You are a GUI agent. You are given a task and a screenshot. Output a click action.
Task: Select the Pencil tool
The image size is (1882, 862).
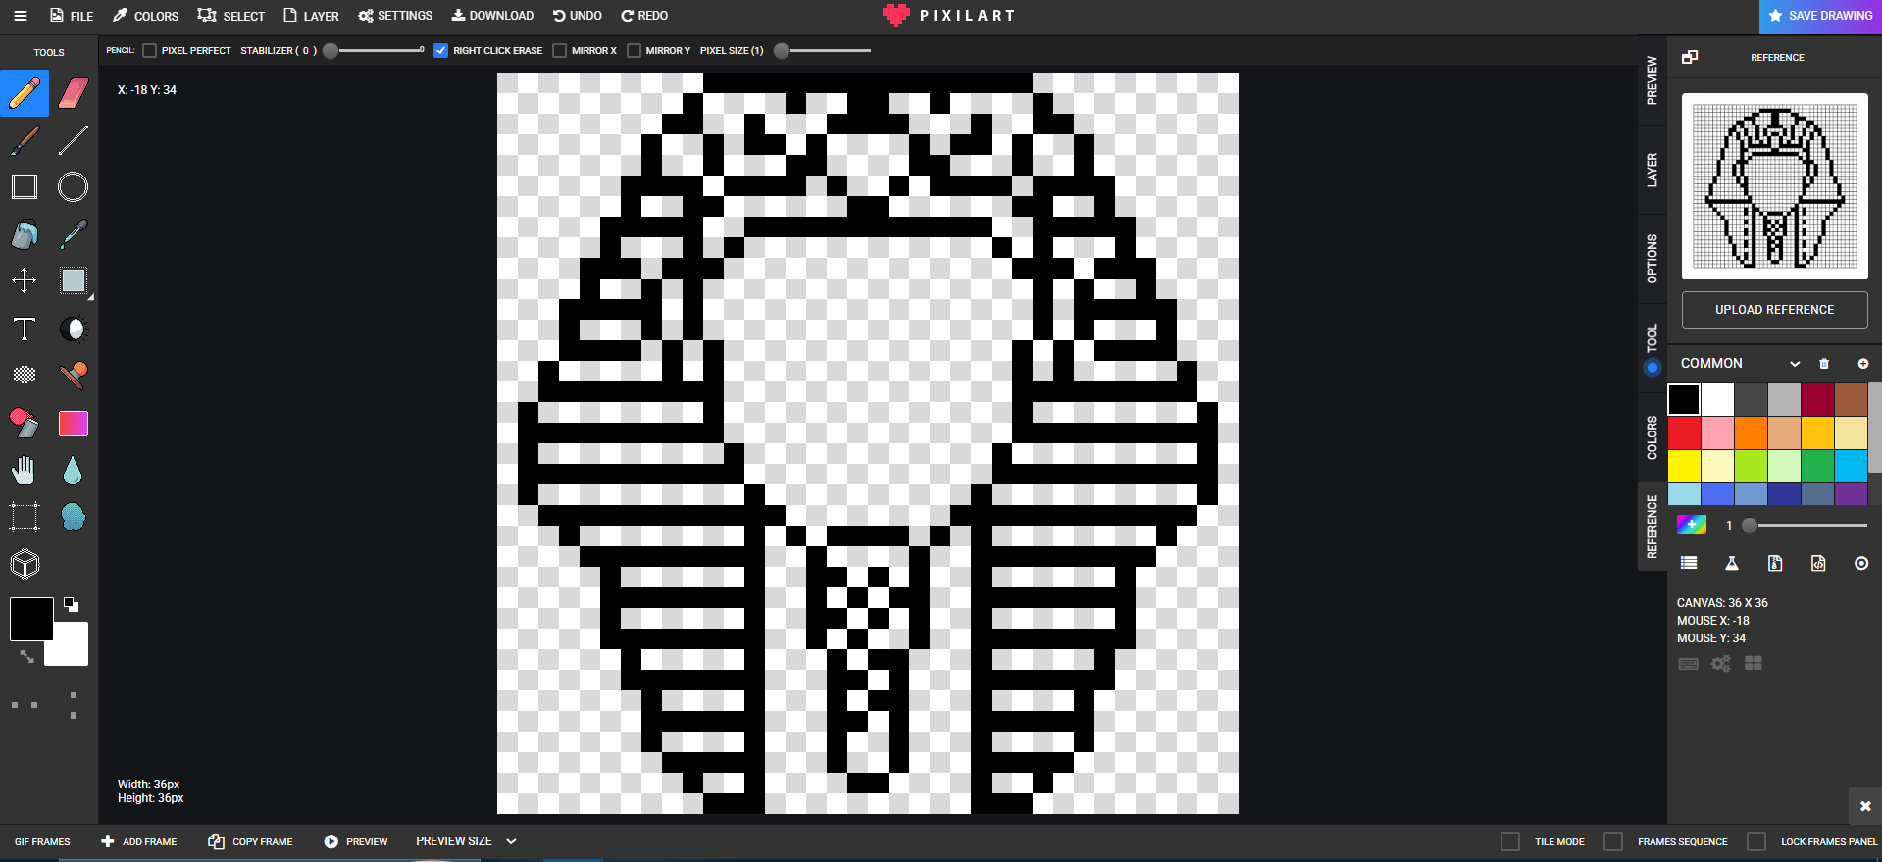(x=25, y=93)
